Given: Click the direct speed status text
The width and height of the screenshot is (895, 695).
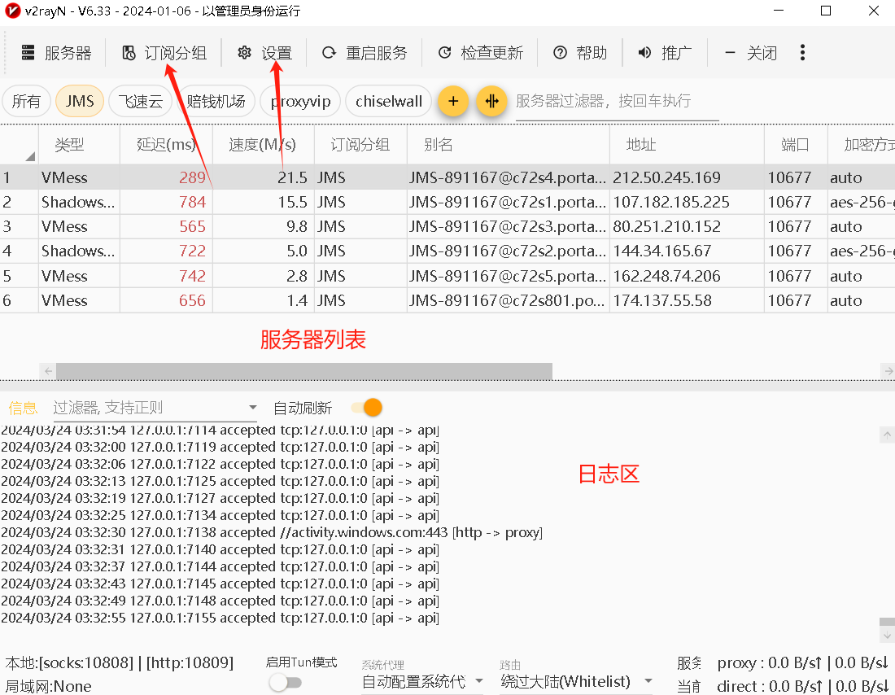Looking at the screenshot, I should (802, 686).
